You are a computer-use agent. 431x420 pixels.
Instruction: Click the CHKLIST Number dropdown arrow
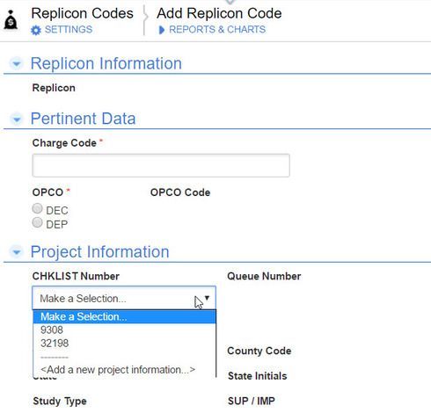coord(207,298)
